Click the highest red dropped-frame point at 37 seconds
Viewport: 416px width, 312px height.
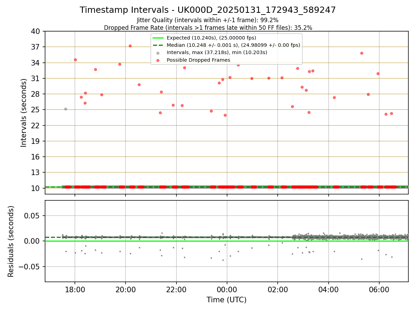click(x=130, y=46)
